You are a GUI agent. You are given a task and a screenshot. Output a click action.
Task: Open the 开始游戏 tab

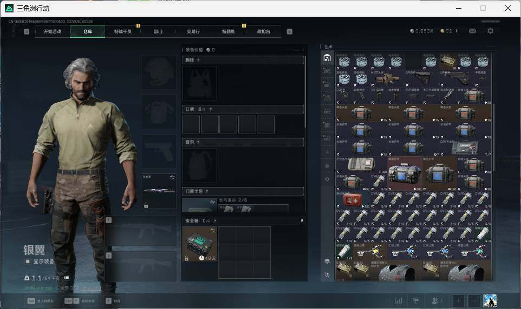pos(53,31)
